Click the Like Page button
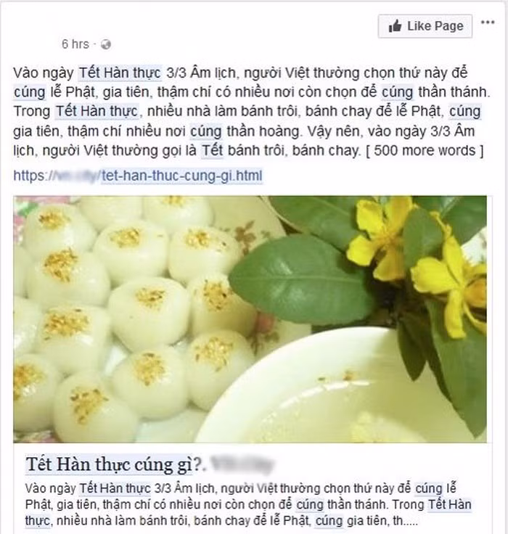 click(x=425, y=26)
